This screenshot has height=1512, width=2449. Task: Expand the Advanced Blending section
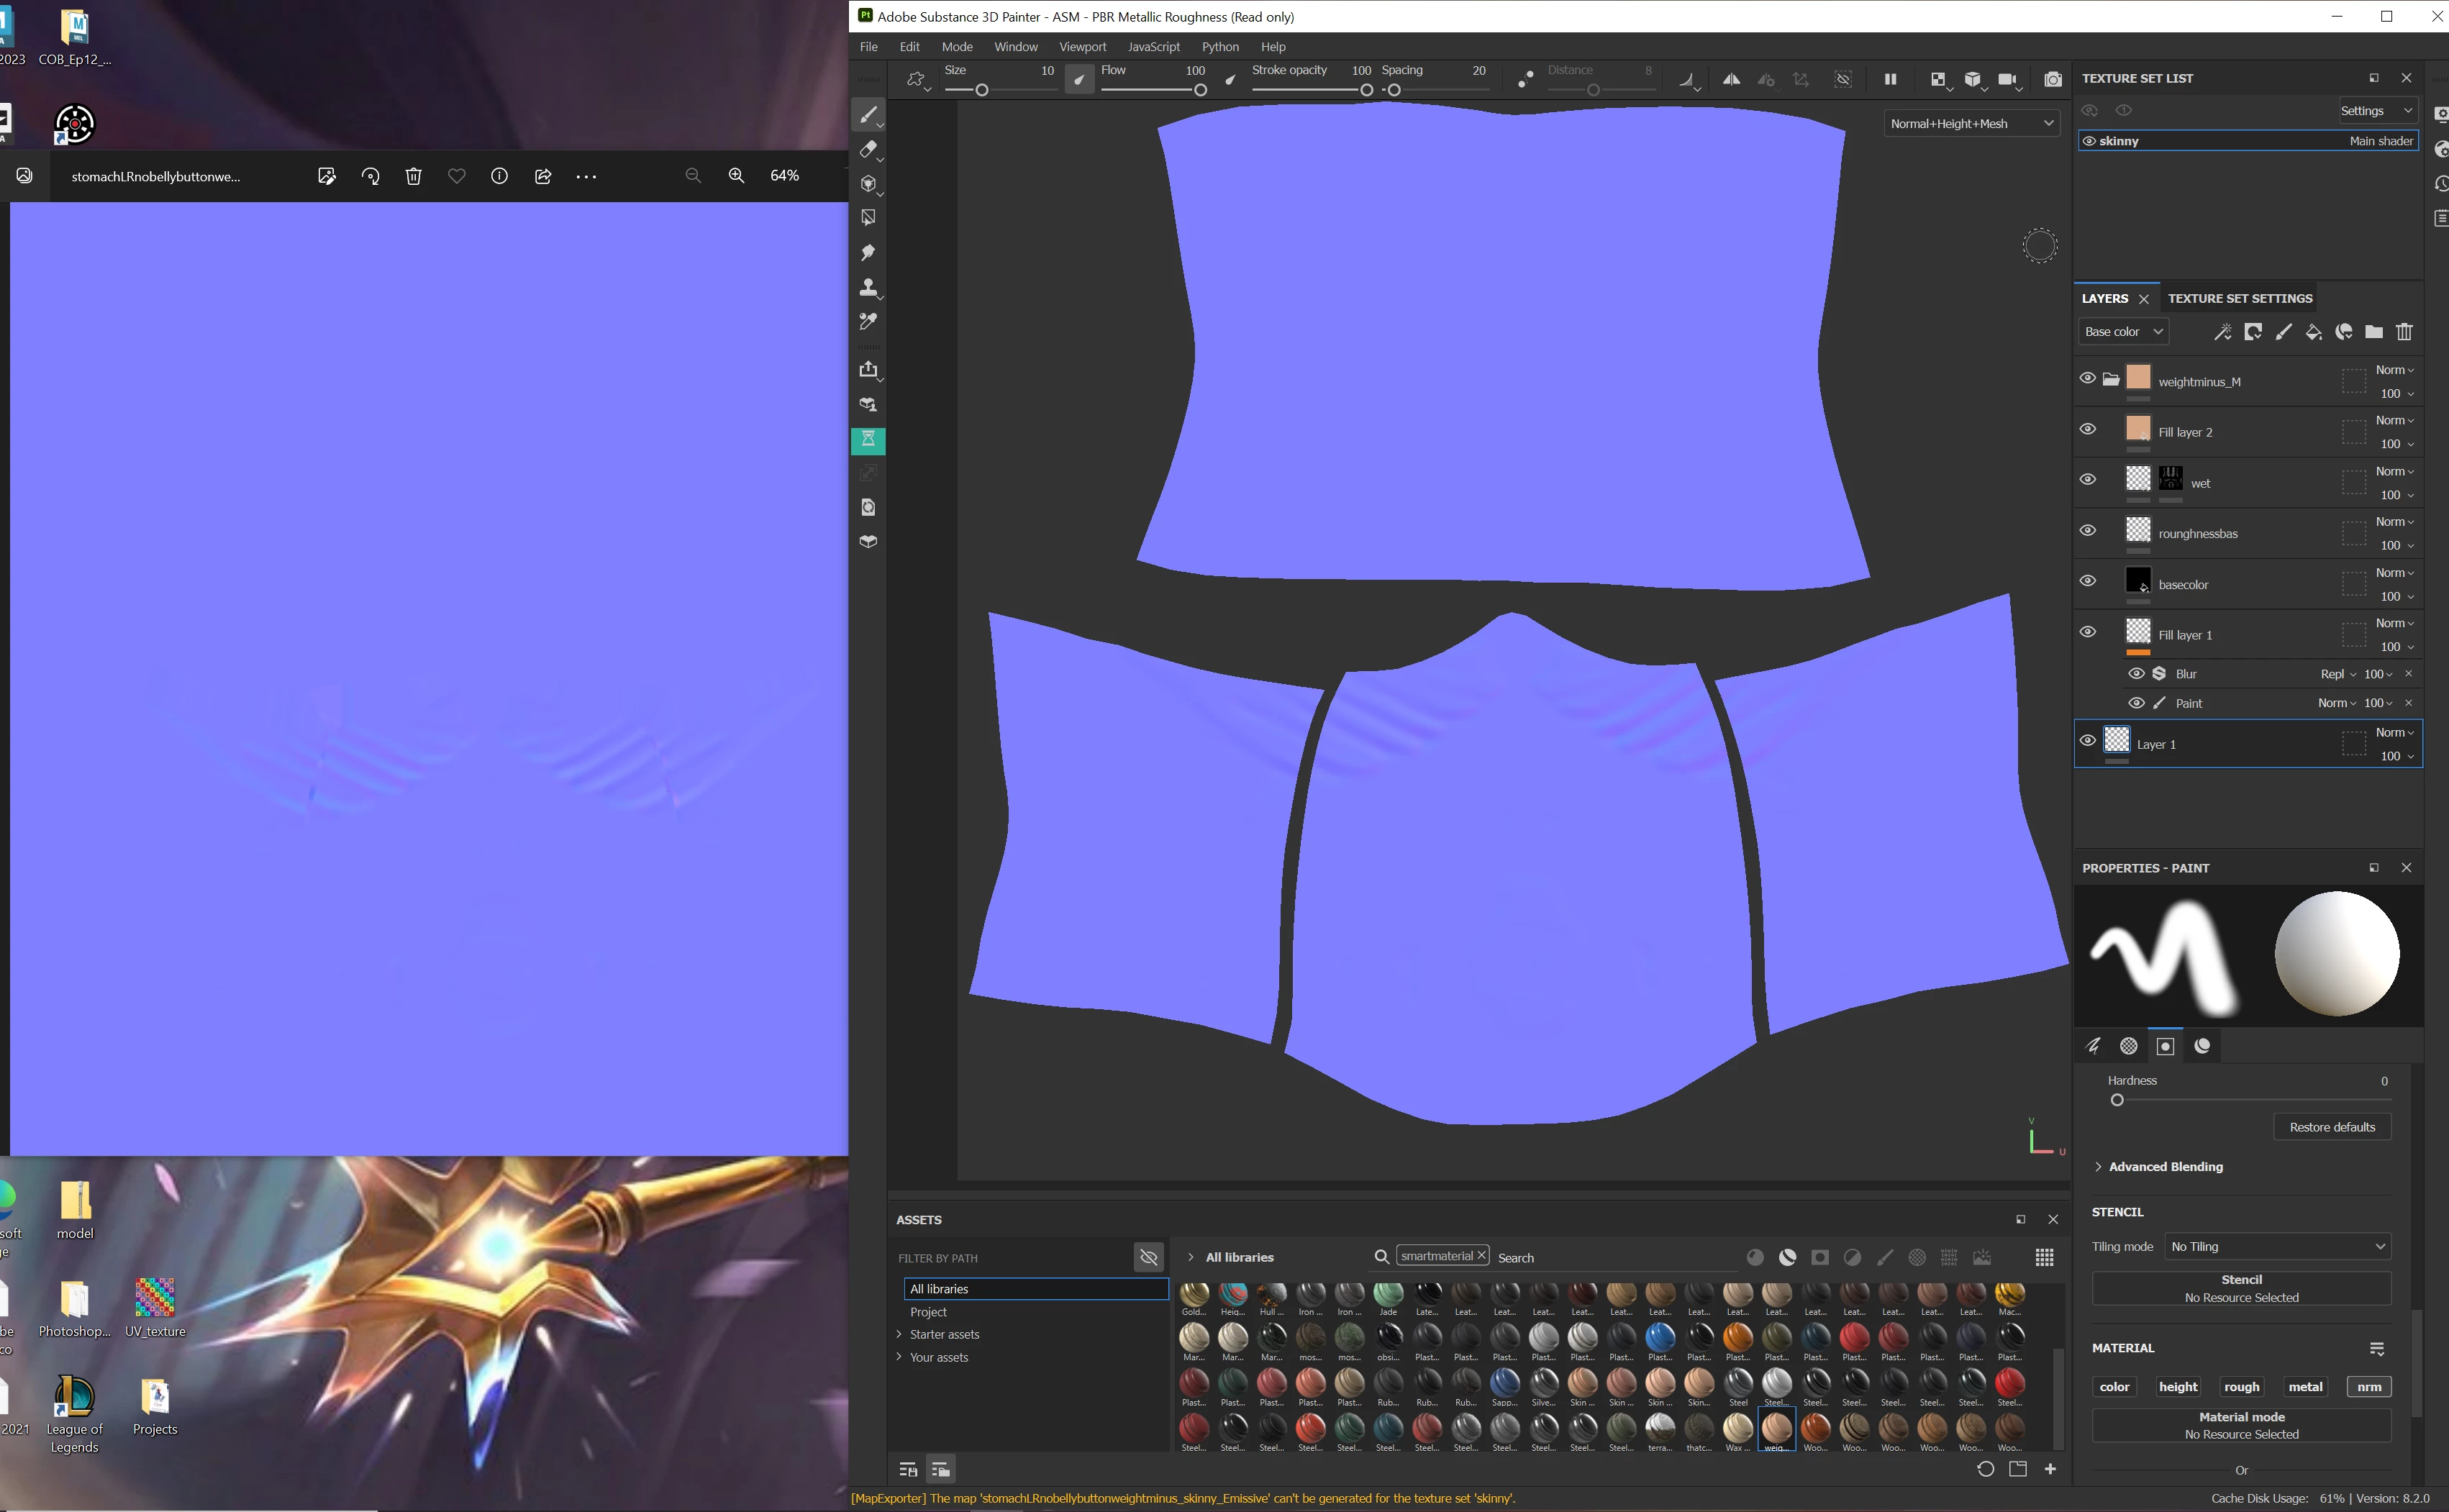[2165, 1167]
